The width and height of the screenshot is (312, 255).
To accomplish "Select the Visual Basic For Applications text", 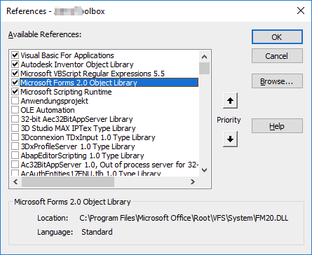I will click(67, 55).
